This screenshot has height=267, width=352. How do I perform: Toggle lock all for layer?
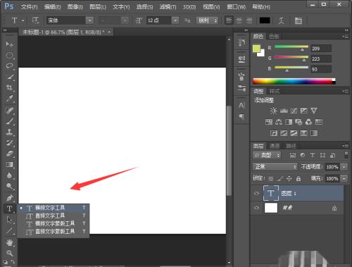298,179
